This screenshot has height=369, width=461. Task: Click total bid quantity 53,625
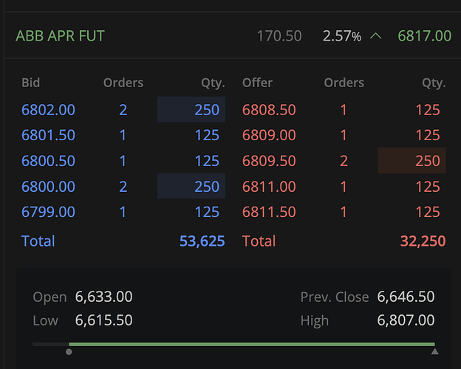202,241
